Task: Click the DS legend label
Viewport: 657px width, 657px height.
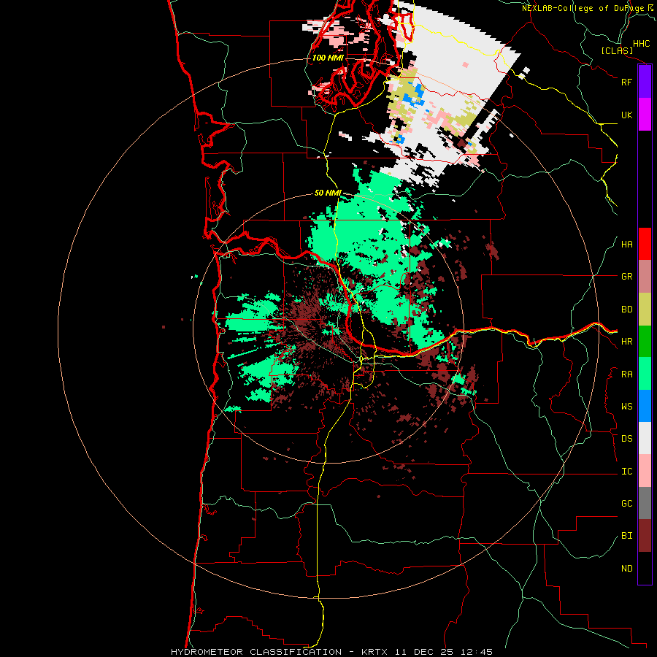Action: [627, 439]
